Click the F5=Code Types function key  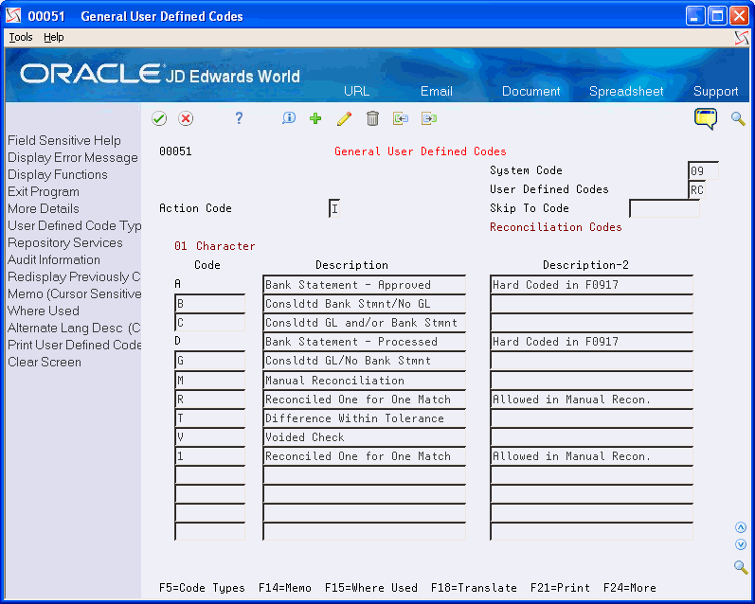(x=202, y=588)
